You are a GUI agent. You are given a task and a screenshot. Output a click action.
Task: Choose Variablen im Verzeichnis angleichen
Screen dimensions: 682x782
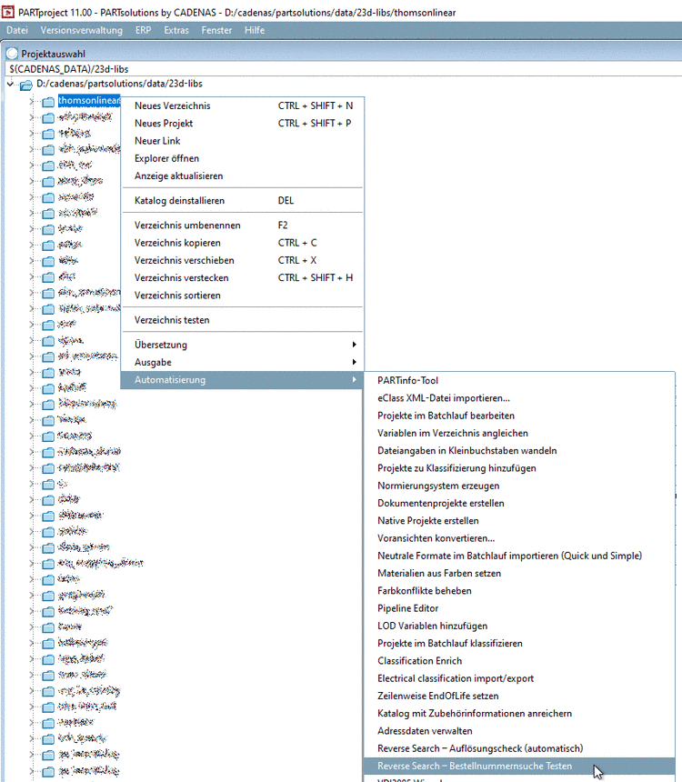tap(519, 433)
